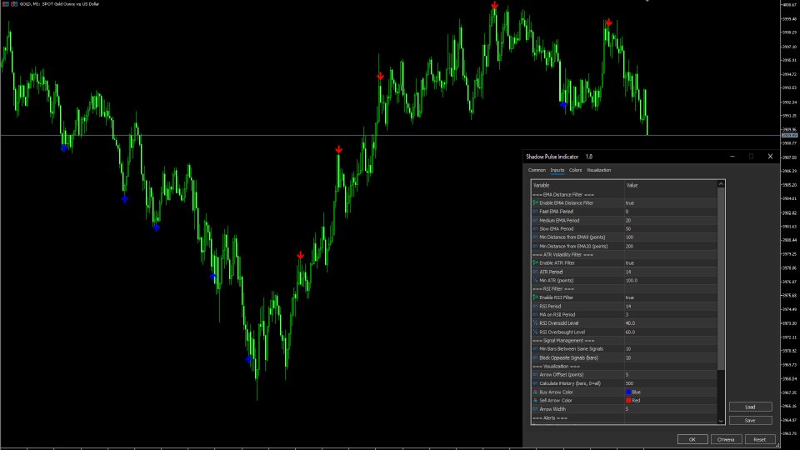Click the Save button
The width and height of the screenshot is (800, 450).
point(750,420)
